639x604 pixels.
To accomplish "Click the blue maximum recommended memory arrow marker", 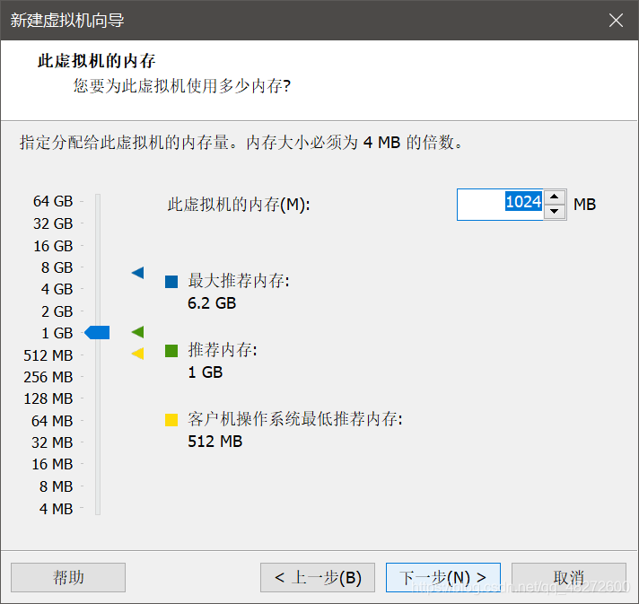I will coord(137,273).
